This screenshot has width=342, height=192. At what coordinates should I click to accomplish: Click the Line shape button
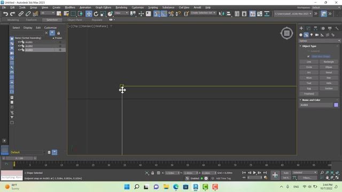309,62
